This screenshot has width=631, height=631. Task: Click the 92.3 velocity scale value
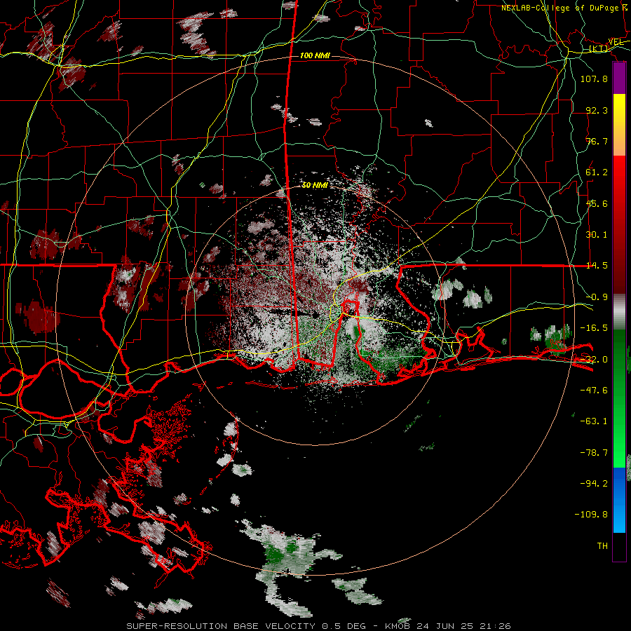[x=597, y=110]
